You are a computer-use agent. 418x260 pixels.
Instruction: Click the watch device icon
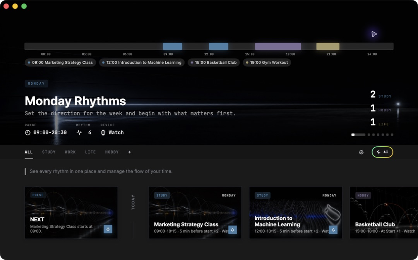[x=103, y=132]
